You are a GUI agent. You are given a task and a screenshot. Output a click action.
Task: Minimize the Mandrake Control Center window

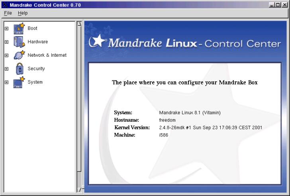tap(272, 5)
